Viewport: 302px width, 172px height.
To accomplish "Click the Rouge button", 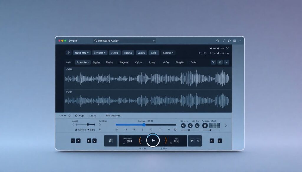I will tap(128, 53).
